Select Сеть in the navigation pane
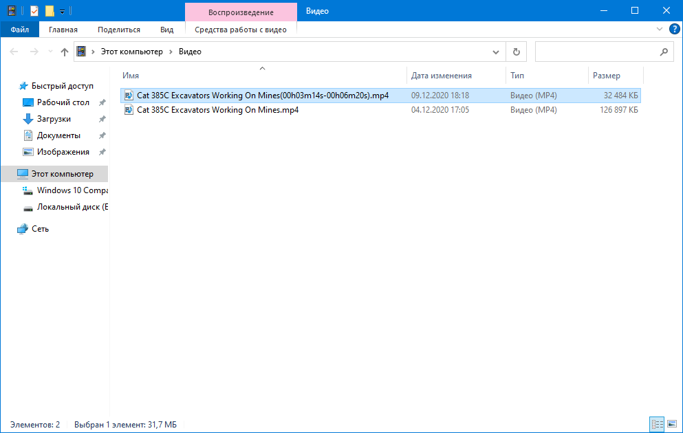The width and height of the screenshot is (683, 433). pos(40,228)
